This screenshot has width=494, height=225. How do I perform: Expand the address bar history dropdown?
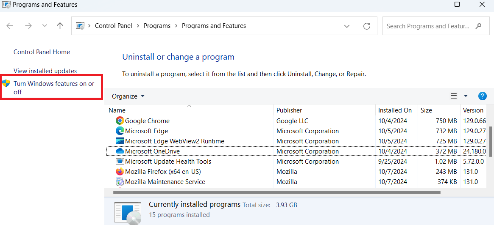click(347, 26)
